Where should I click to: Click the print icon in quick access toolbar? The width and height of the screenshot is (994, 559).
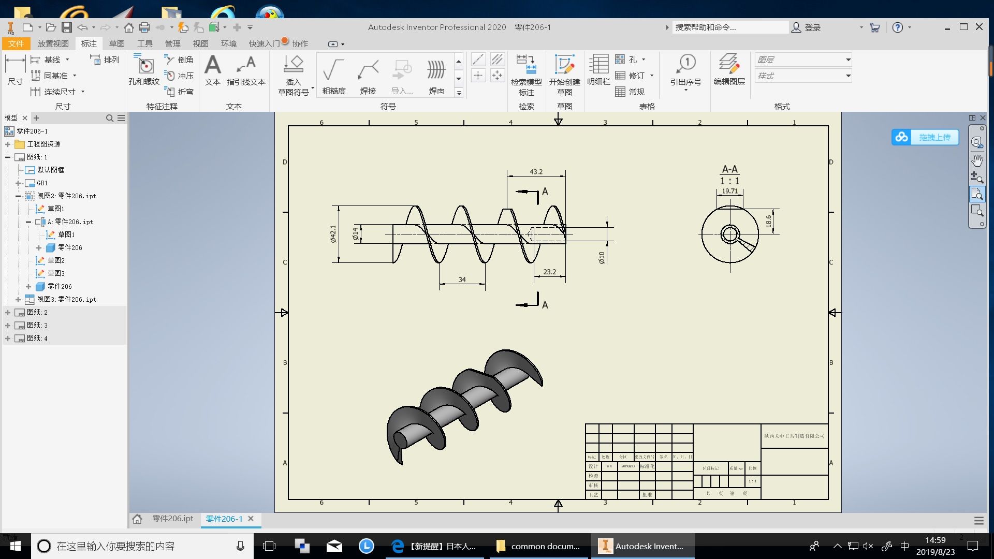[x=144, y=27]
